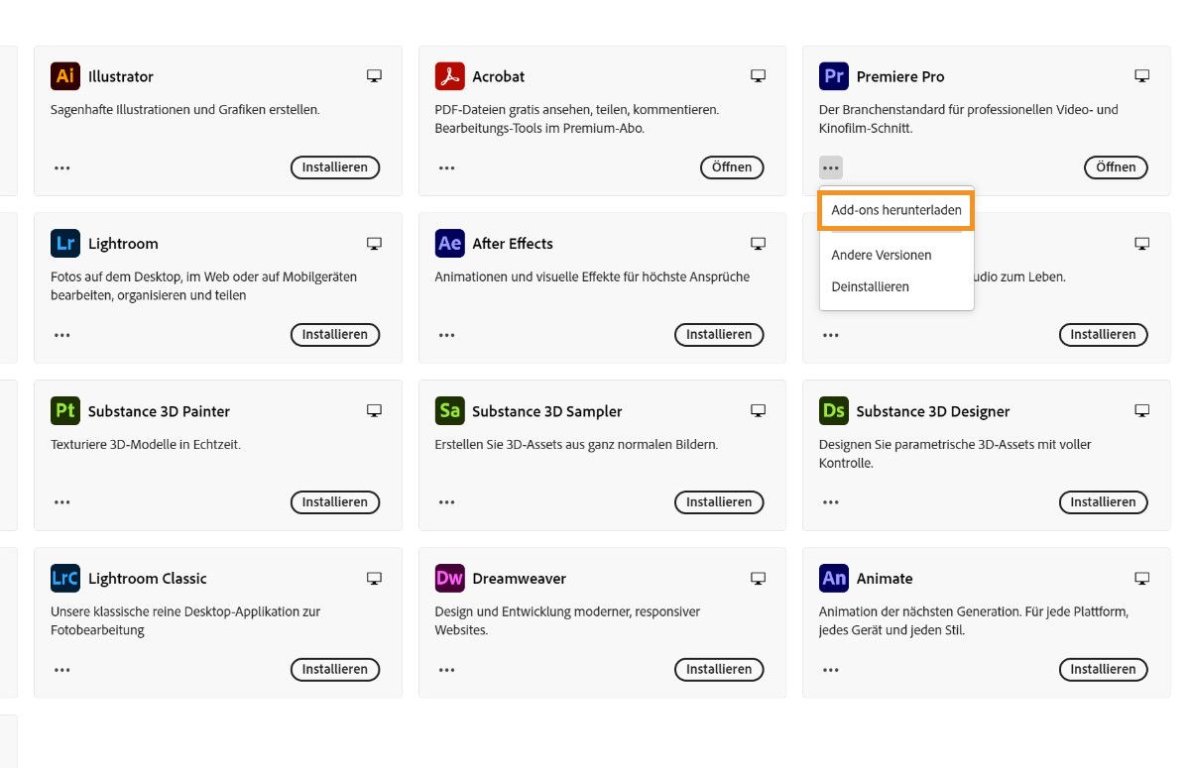Click the Premiere Pro app icon
This screenshot has width=1190, height=768.
pyautogui.click(x=833, y=75)
